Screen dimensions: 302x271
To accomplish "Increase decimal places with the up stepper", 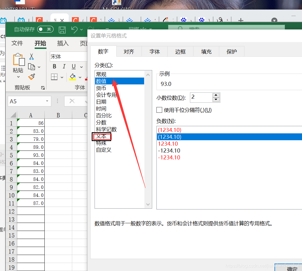I will [216, 95].
